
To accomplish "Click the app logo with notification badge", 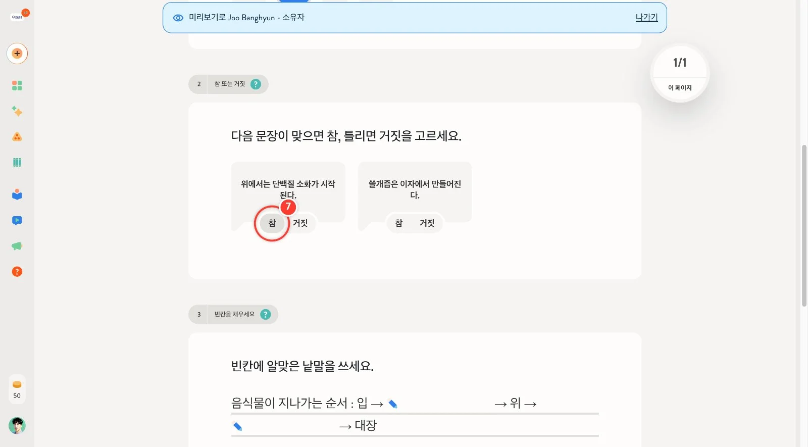I will coord(20,16).
